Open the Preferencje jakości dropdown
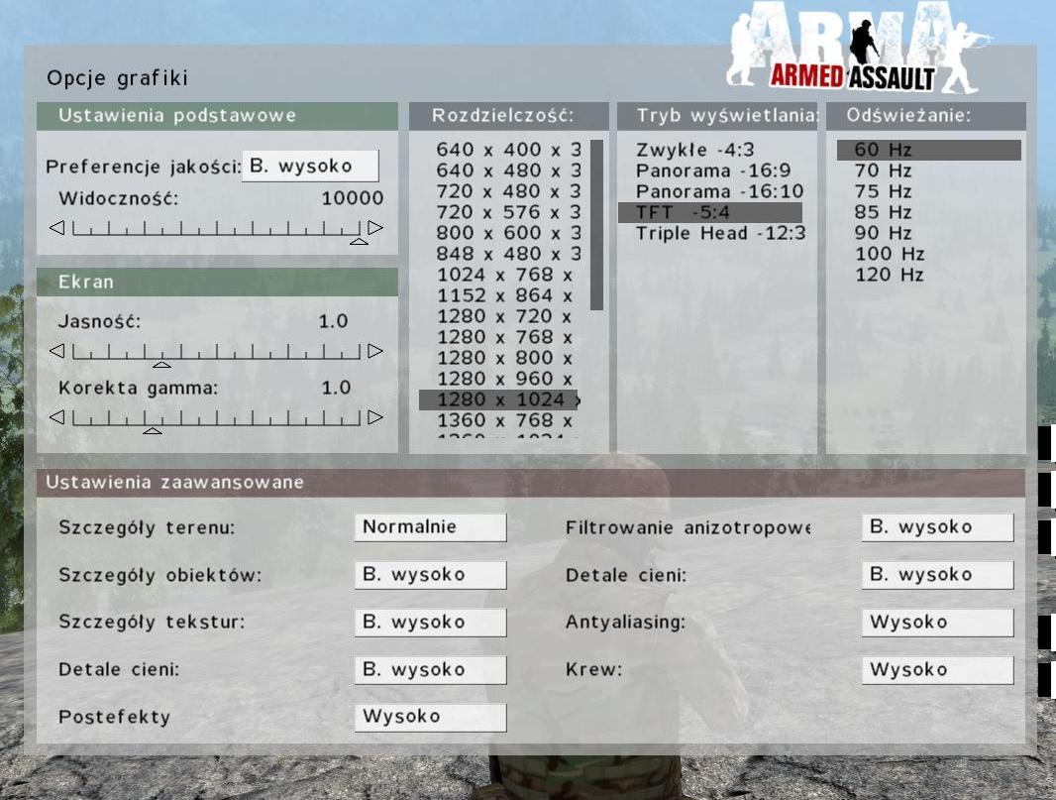The width and height of the screenshot is (1056, 800). 310,167
